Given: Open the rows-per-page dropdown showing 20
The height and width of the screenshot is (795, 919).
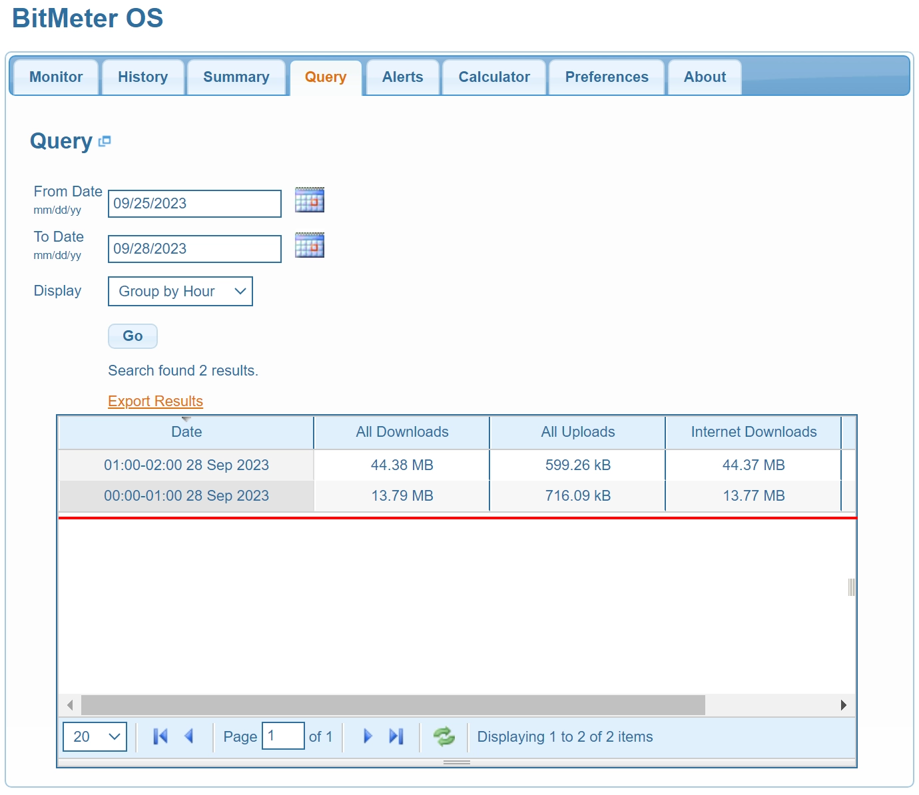Looking at the screenshot, I should tap(95, 737).
